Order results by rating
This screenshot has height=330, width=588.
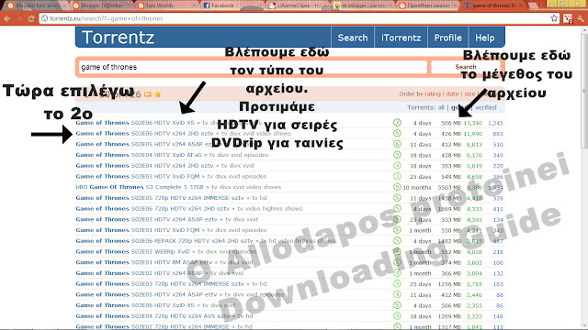[x=433, y=93]
